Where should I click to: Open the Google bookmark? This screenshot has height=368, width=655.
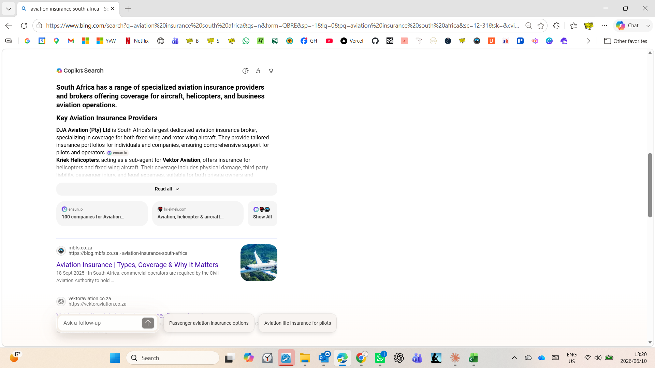pyautogui.click(x=27, y=41)
